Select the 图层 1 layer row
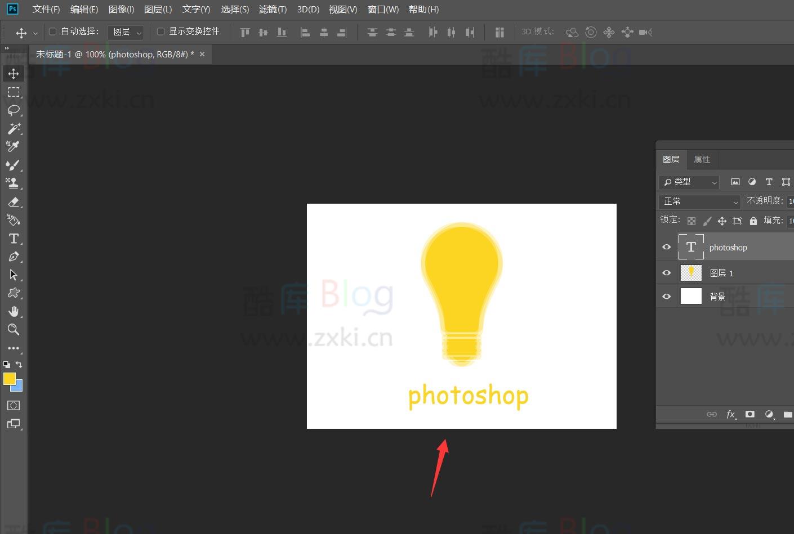794x534 pixels. click(x=743, y=273)
